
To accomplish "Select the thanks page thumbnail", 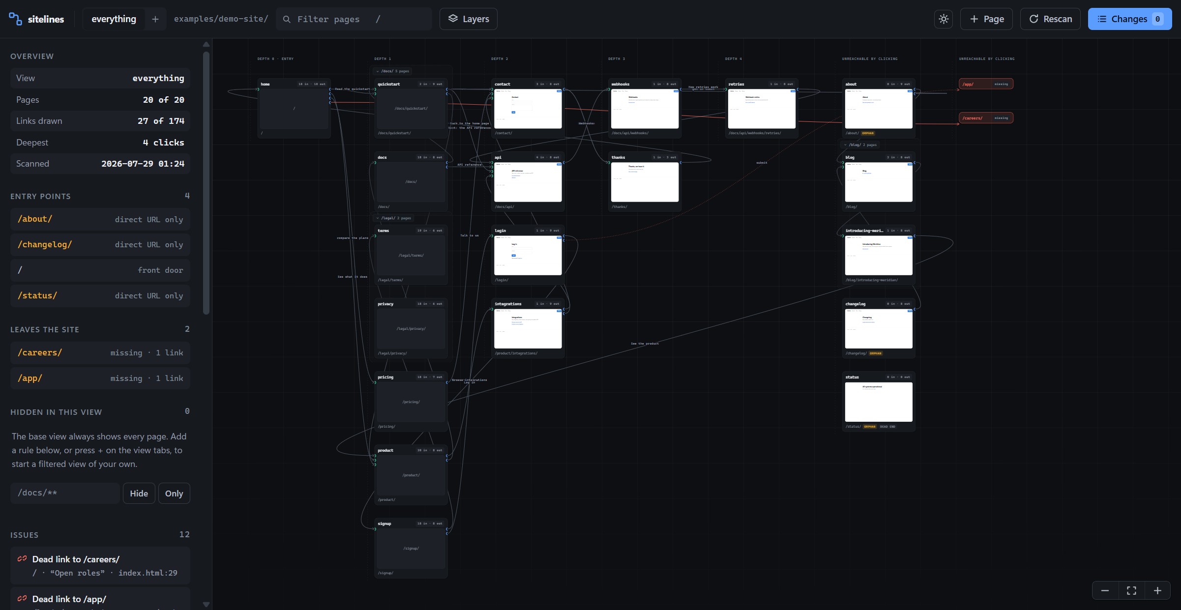I will (x=645, y=182).
